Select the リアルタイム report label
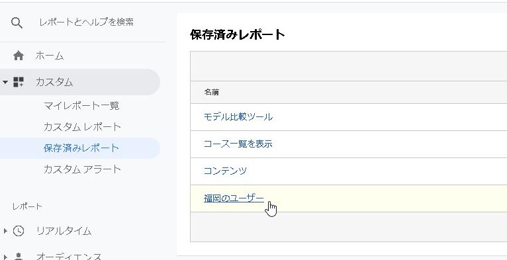 click(x=64, y=231)
